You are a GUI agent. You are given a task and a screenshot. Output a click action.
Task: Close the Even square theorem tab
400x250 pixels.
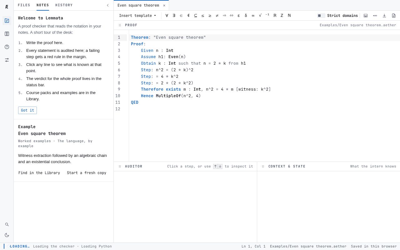pos(164,5)
